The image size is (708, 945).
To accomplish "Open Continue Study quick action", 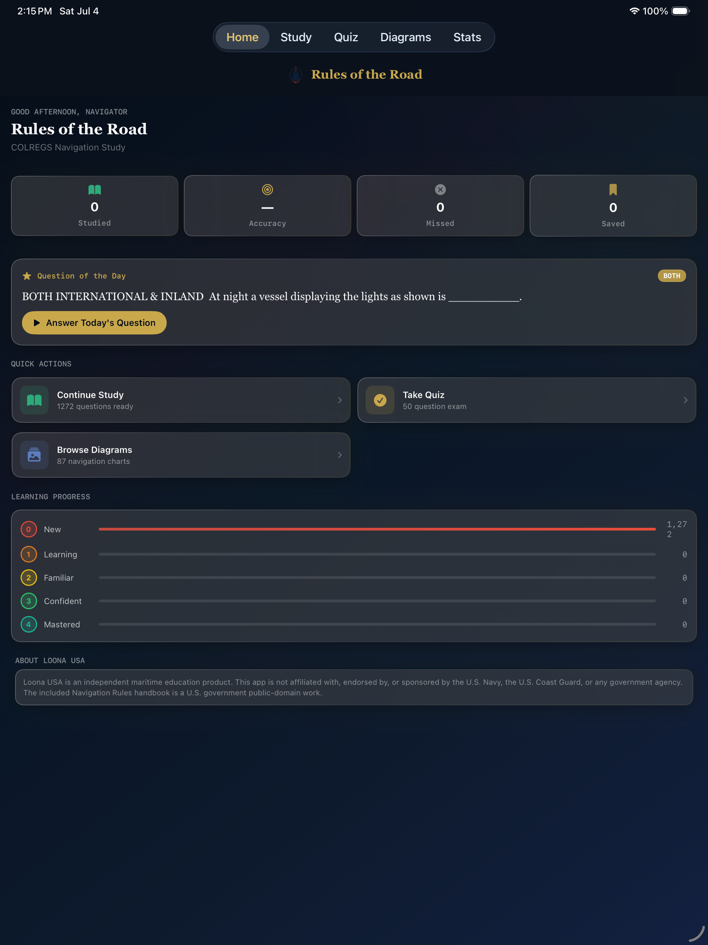I will coord(181,400).
